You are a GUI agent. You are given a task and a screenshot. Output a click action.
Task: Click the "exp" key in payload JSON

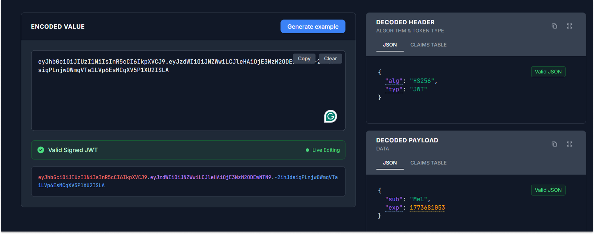click(394, 208)
